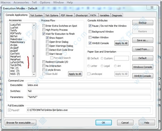Screen dimensions: 162x131
Task: Open the Options menu
Action: [45, 3]
